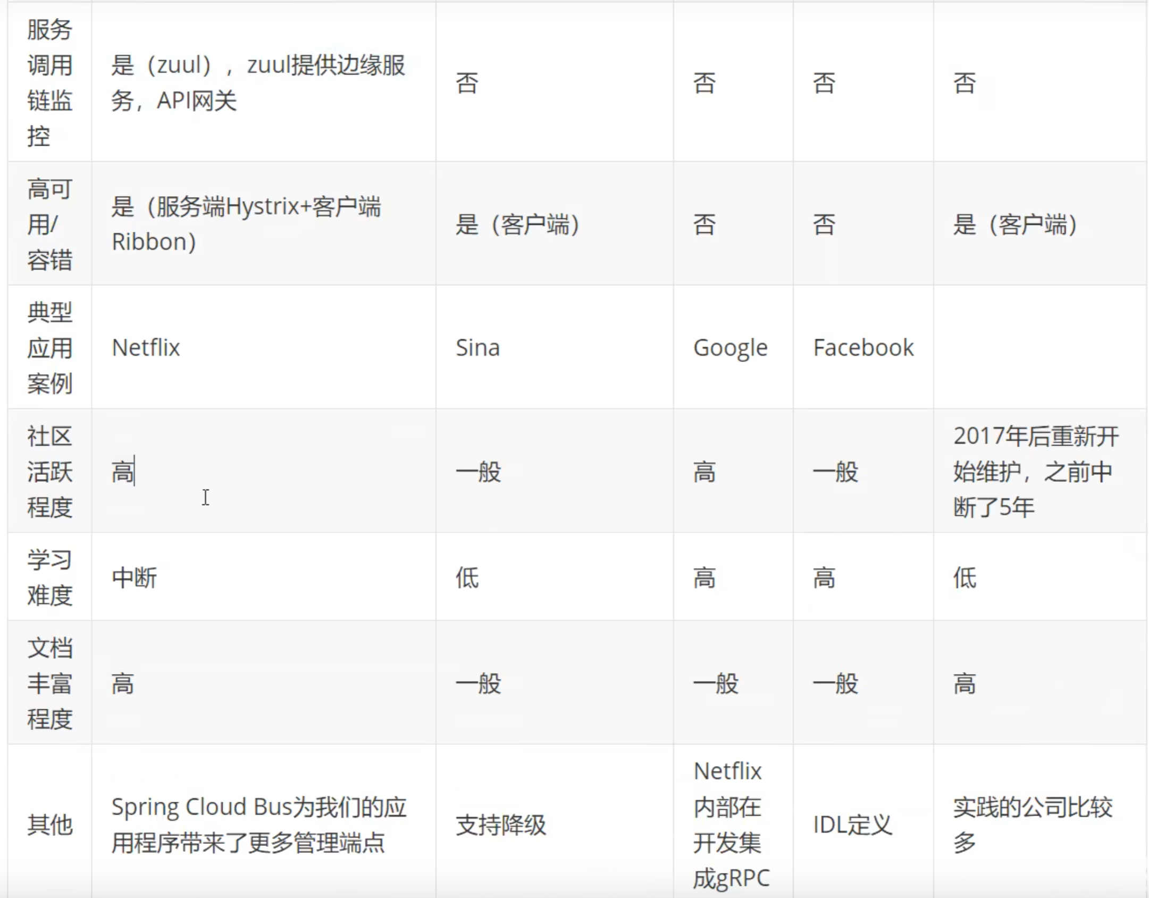The width and height of the screenshot is (1149, 898).
Task: Click 'Netflix内部在开发集成gRPC' cell
Action: tap(731, 825)
